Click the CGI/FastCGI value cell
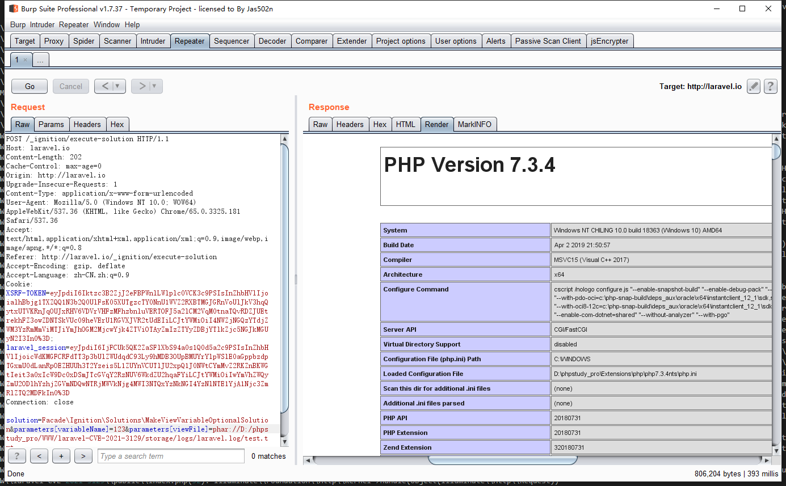The width and height of the screenshot is (786, 486). click(661, 329)
